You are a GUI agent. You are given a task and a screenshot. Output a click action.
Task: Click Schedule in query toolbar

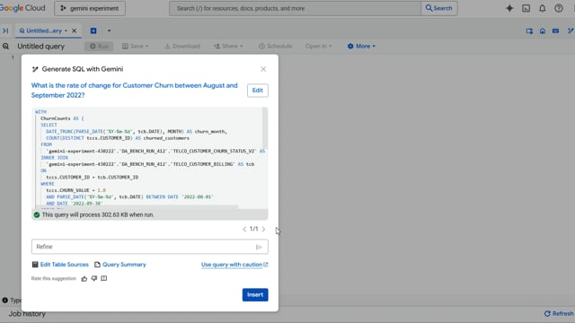(x=276, y=46)
